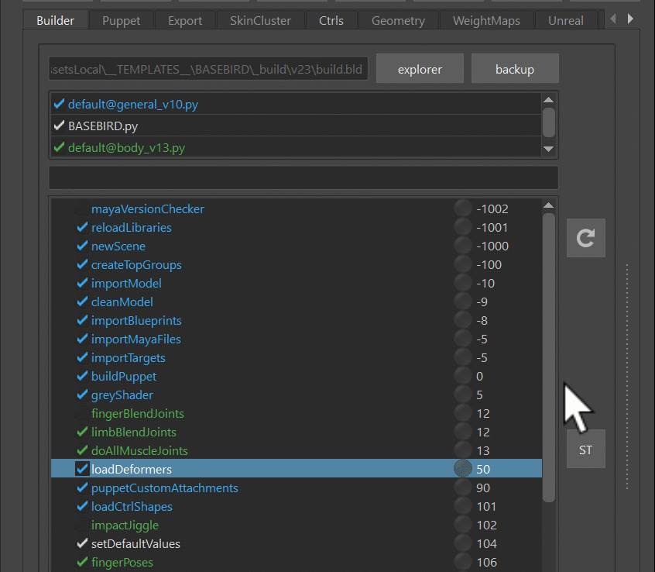655x572 pixels.
Task: Click the status circle beside importModel
Action: pos(463,283)
